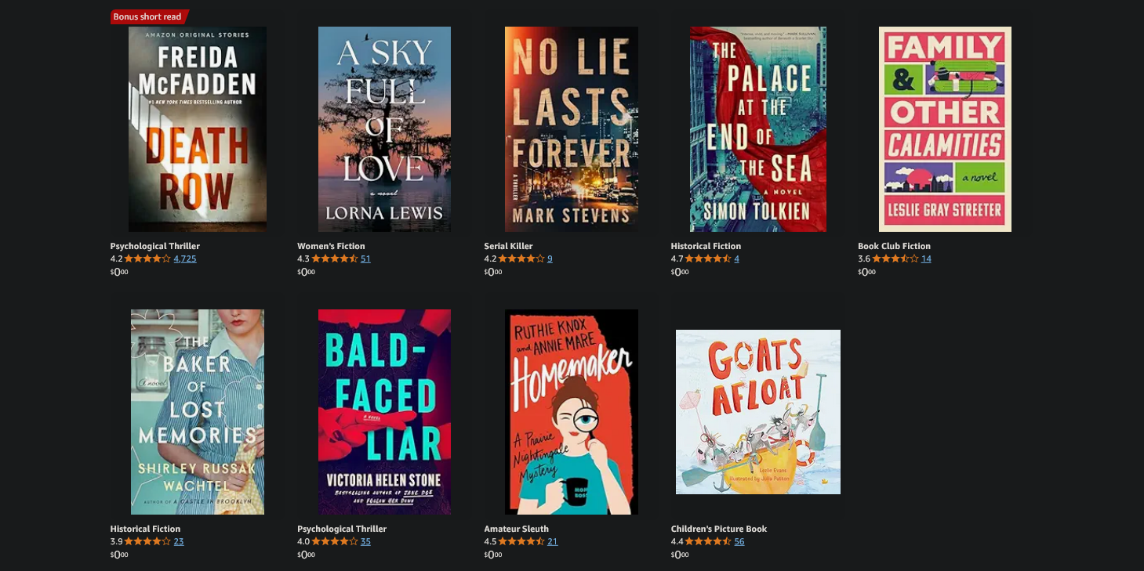The width and height of the screenshot is (1144, 571).
Task: Open the Death Row book cover
Action: [x=198, y=129]
